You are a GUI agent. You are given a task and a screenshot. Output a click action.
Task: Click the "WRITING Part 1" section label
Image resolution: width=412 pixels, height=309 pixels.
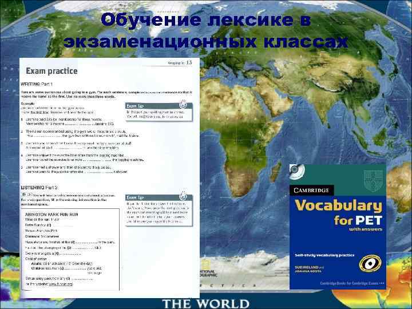(37, 84)
